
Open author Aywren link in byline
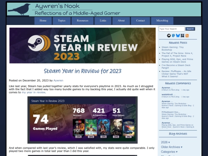(x=59, y=81)
